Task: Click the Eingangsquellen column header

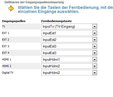Action: click(14, 21)
